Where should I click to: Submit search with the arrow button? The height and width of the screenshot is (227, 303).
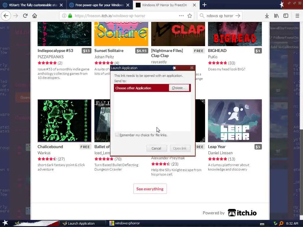238,16
